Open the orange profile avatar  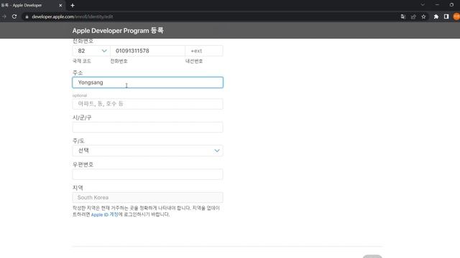tap(456, 16)
